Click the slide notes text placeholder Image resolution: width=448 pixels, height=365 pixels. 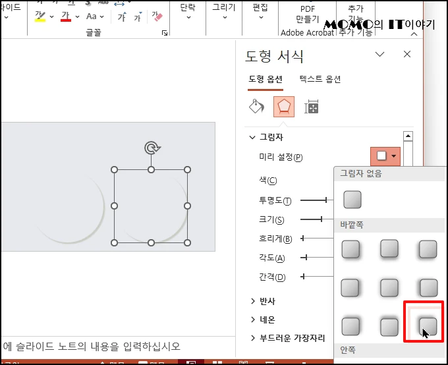click(x=92, y=347)
